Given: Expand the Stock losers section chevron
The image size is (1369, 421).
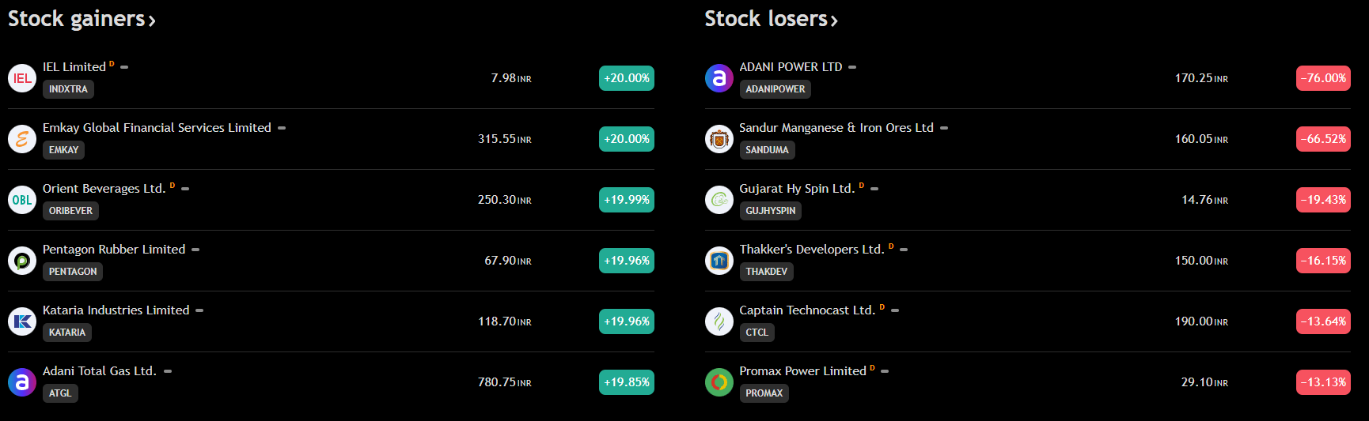Looking at the screenshot, I should (x=834, y=21).
